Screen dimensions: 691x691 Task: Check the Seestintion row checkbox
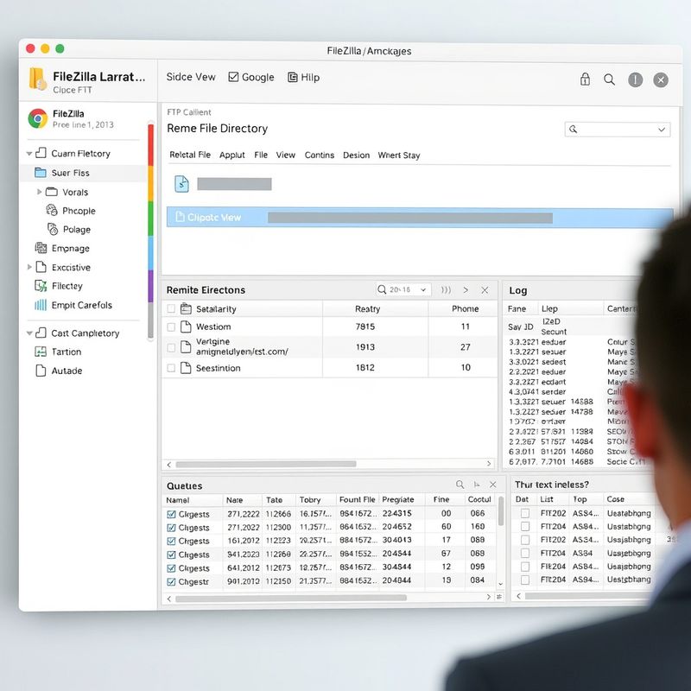(x=171, y=368)
